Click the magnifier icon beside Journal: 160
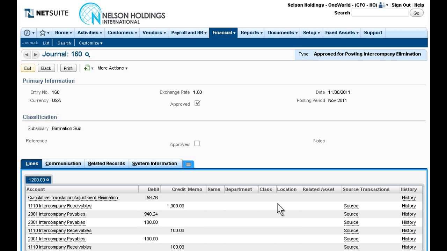Image resolution: width=447 pixels, height=251 pixels. tap(88, 55)
